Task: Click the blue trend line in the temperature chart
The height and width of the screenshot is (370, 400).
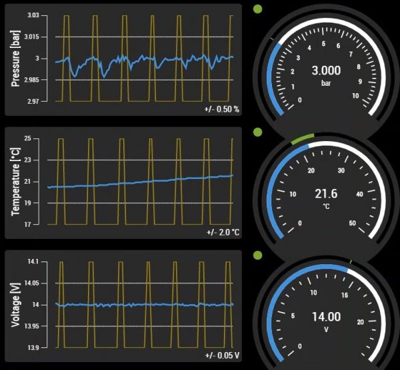Action: point(133,182)
